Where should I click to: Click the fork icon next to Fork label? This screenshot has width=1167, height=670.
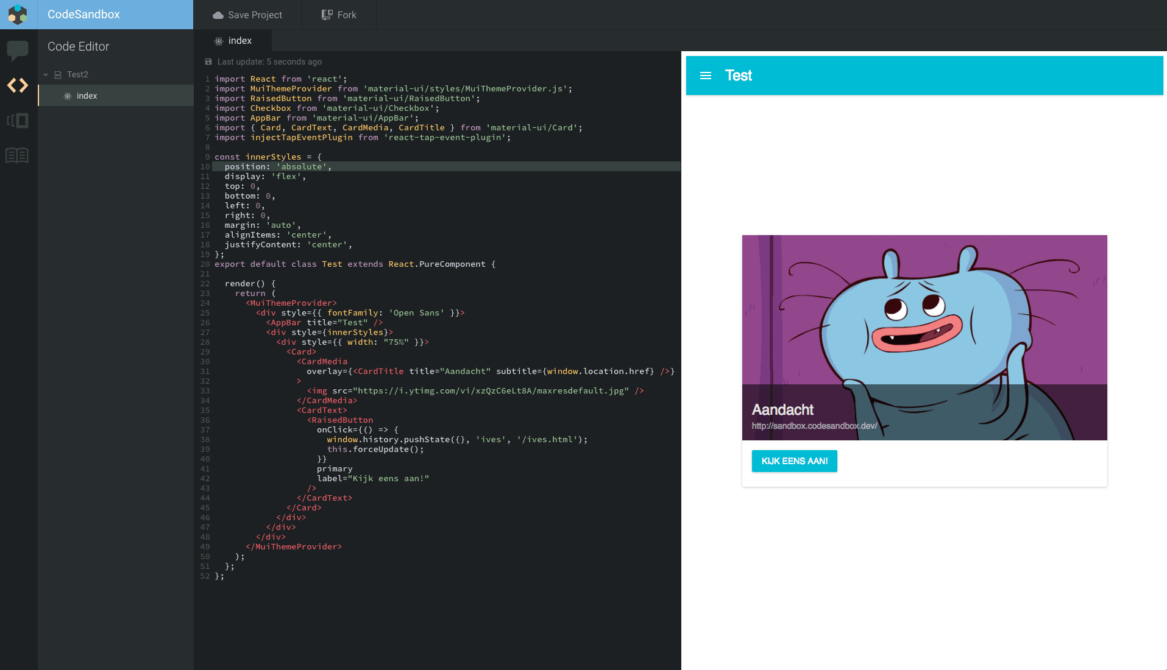[327, 15]
